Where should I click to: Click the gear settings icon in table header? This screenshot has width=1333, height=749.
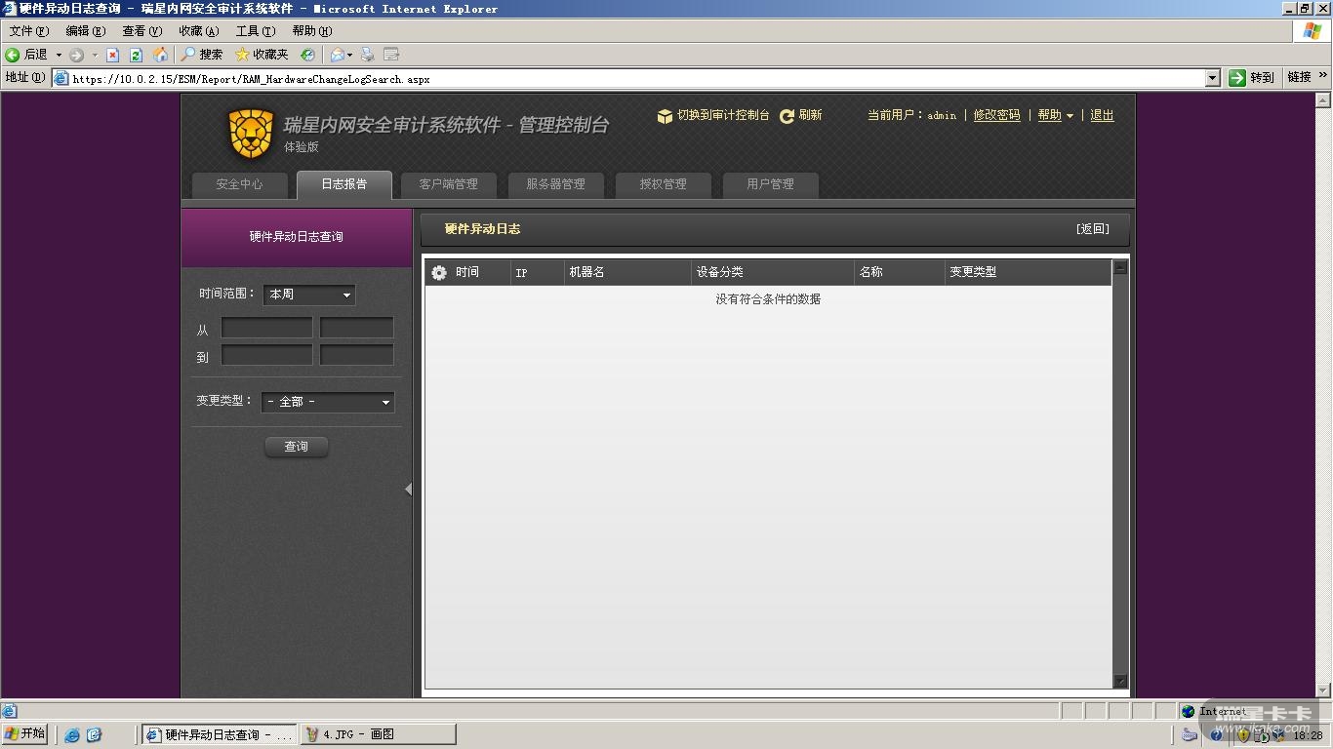[x=439, y=273]
